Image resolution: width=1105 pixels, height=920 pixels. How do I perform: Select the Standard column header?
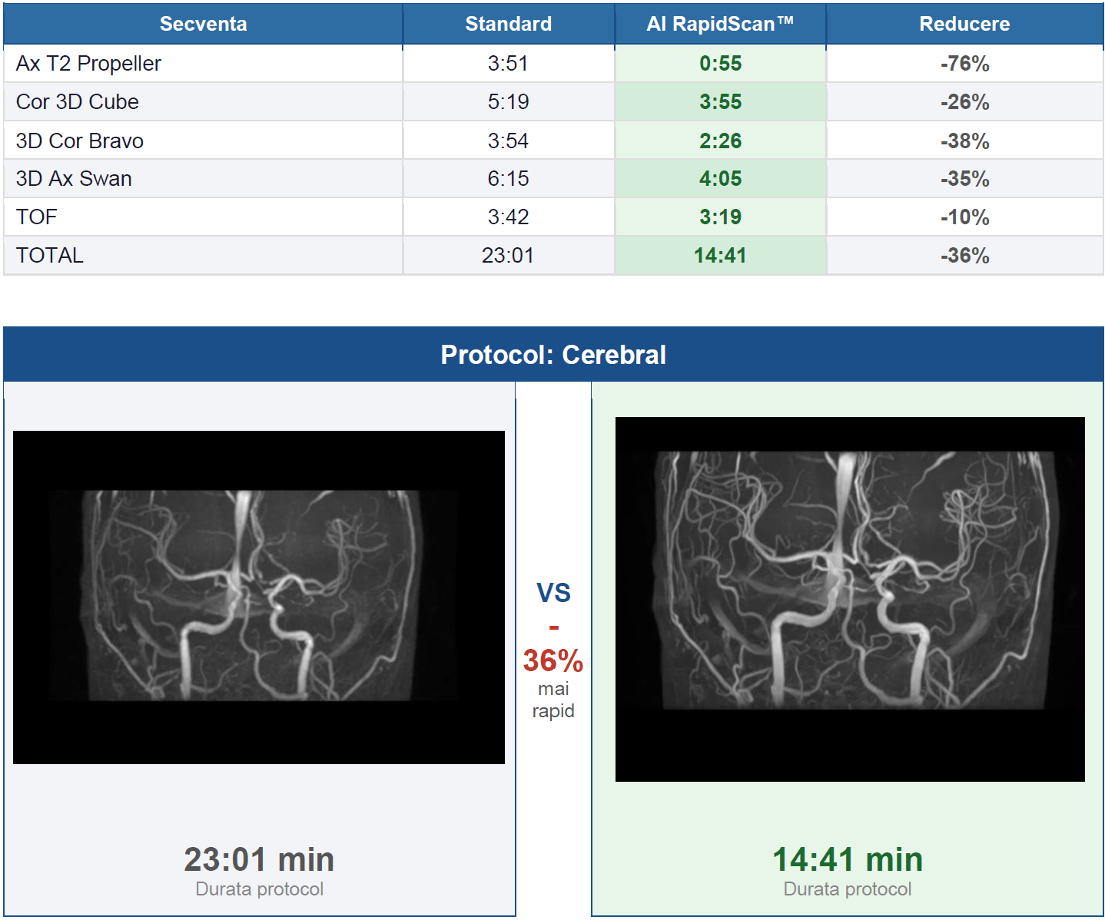point(508,24)
